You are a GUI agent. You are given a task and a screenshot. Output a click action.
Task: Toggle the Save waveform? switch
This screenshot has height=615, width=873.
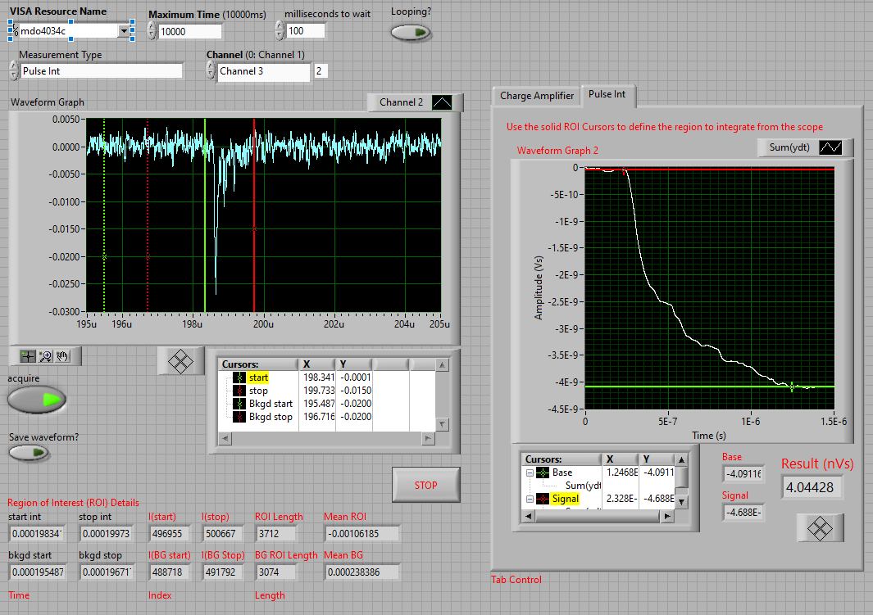(29, 453)
